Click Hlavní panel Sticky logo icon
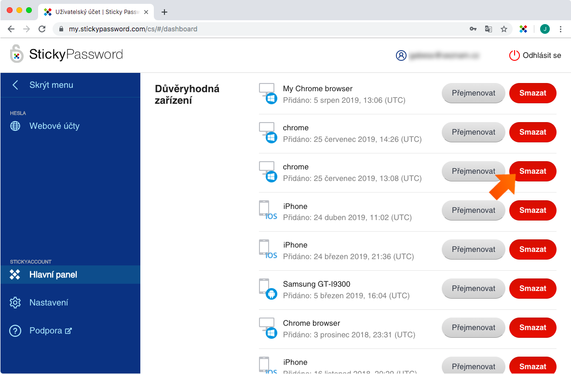This screenshot has width=571, height=374. 15,275
